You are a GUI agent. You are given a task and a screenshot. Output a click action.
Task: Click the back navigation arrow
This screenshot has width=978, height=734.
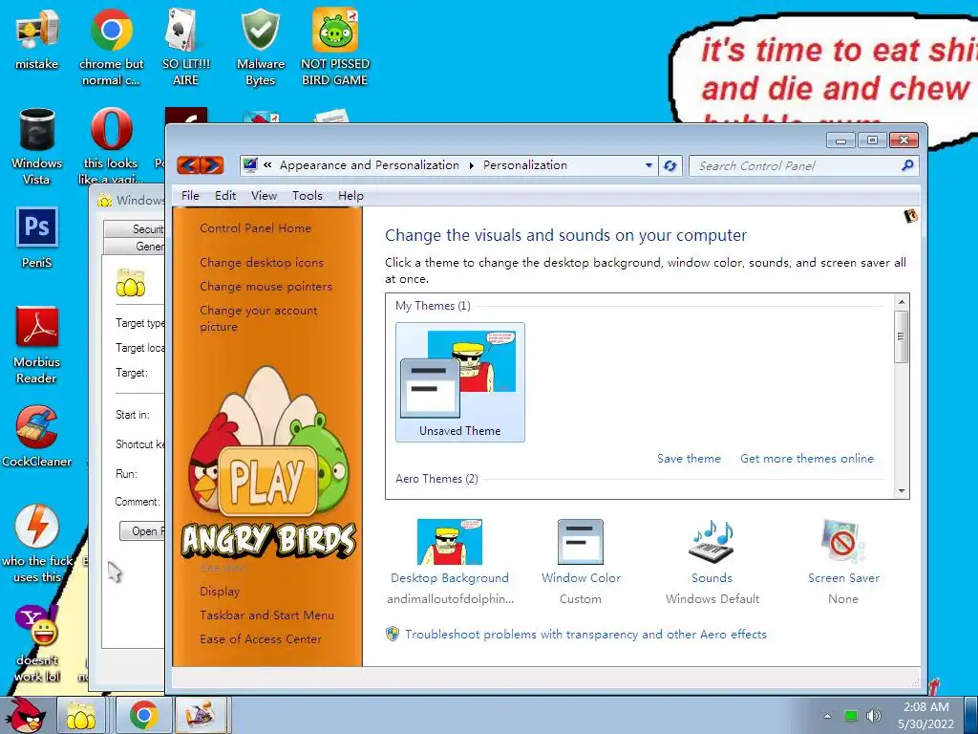click(x=188, y=165)
